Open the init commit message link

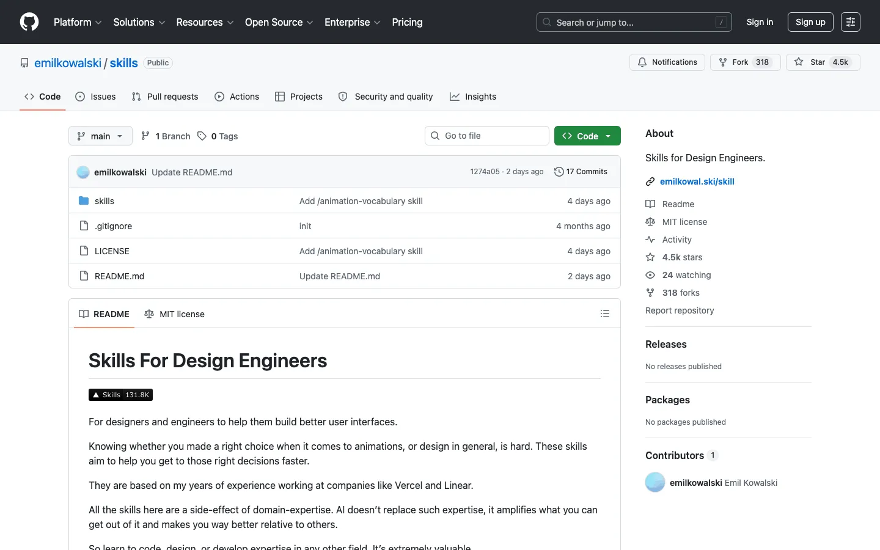pos(305,226)
